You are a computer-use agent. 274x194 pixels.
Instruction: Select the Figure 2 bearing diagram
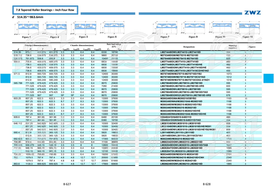(55, 28)
